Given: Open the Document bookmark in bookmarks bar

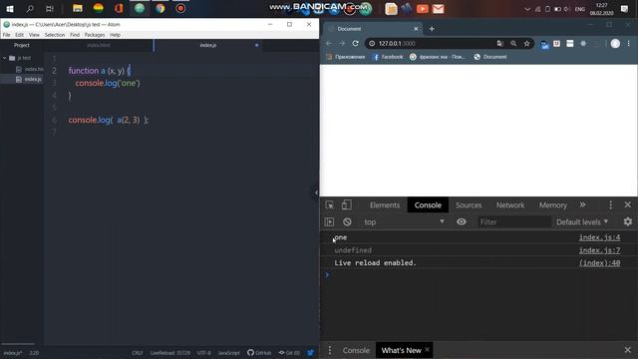Looking at the screenshot, I should [490, 57].
